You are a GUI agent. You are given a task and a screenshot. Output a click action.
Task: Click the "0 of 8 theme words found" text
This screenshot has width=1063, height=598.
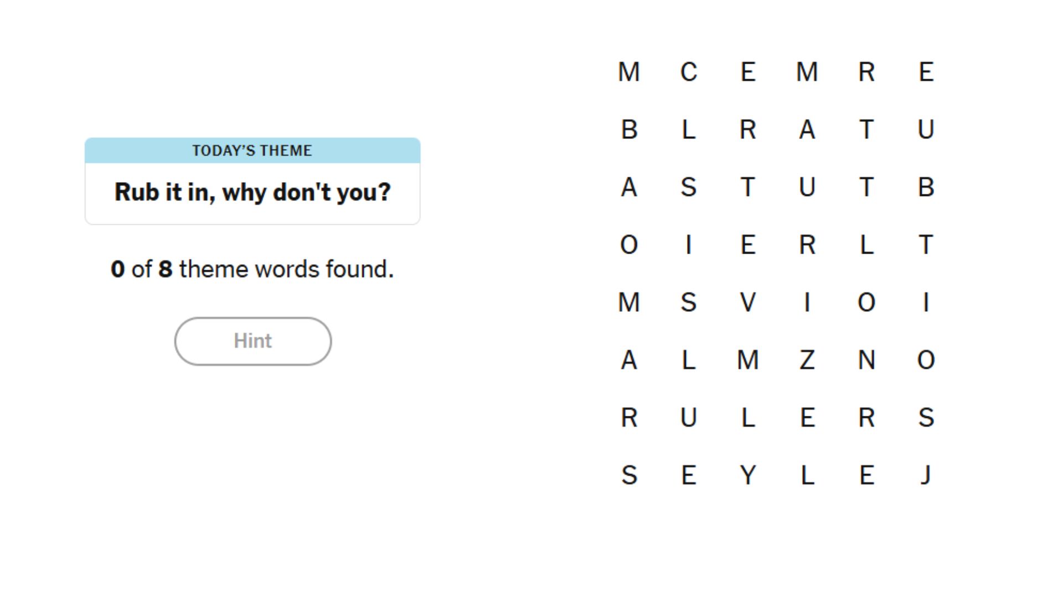tap(252, 269)
